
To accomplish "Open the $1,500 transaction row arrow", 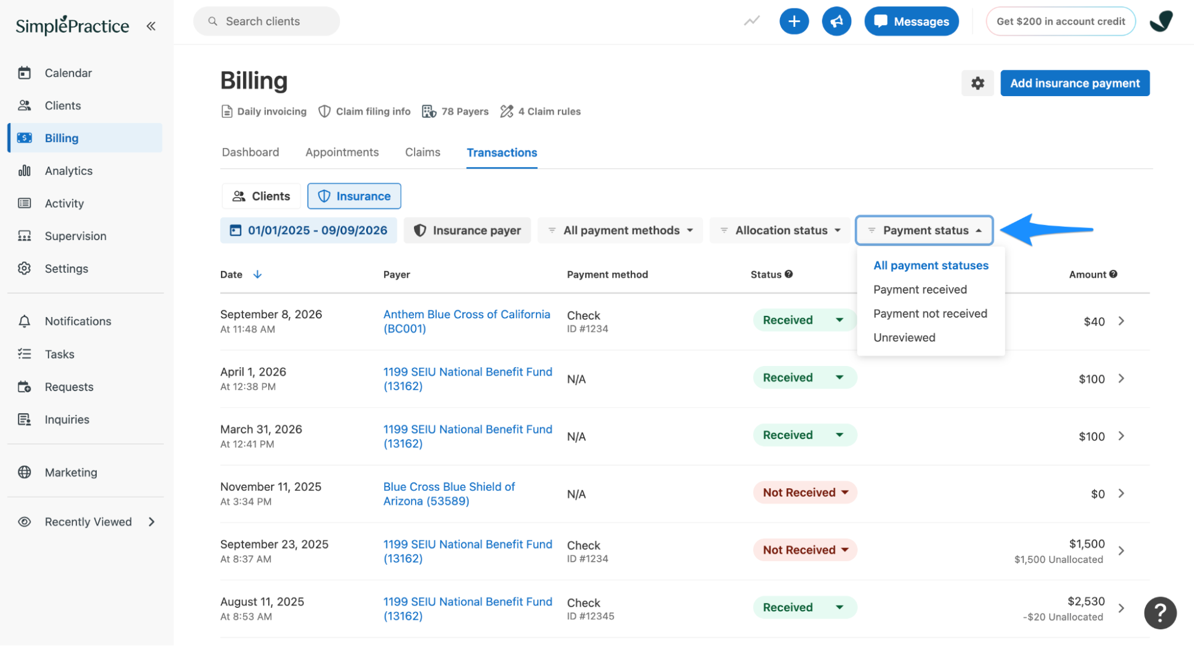I will 1121,551.
